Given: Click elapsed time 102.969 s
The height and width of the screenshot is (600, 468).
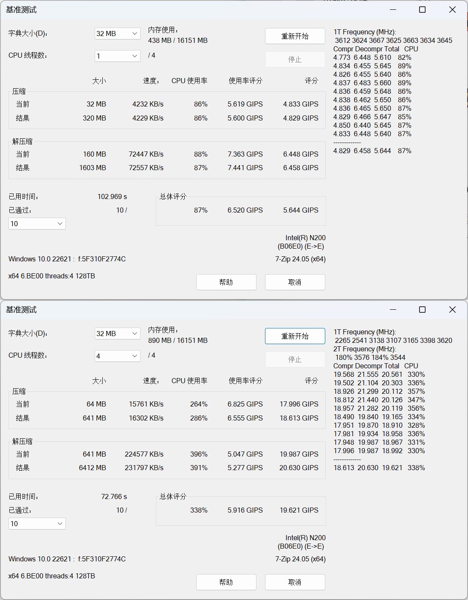Looking at the screenshot, I should pos(112,196).
